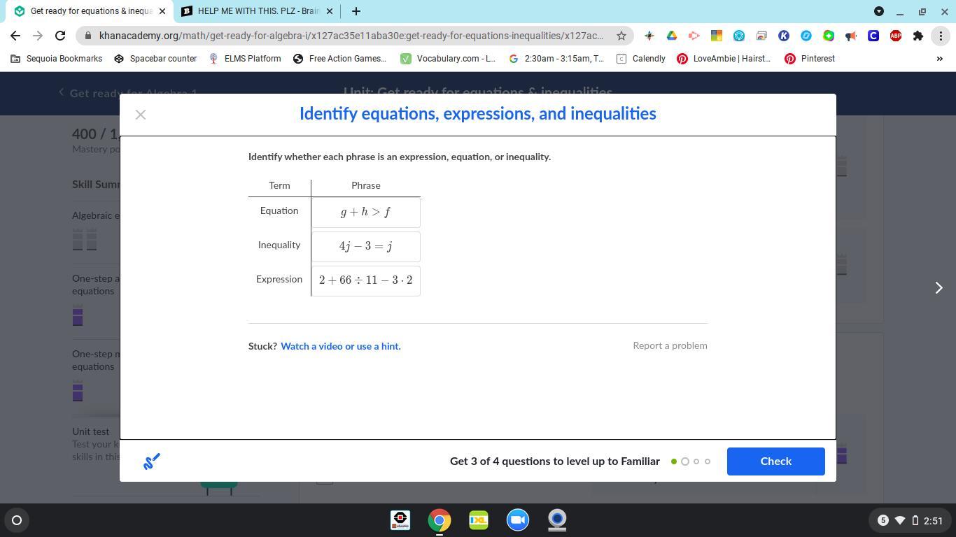The height and width of the screenshot is (537, 956).
Task: Open Google Drive extension icon
Action: 671,36
